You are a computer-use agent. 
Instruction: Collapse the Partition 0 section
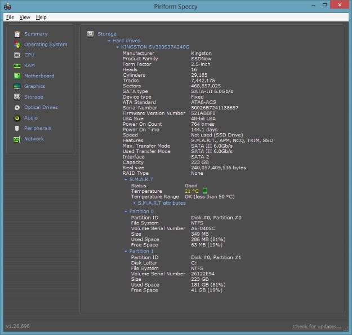tap(125, 211)
